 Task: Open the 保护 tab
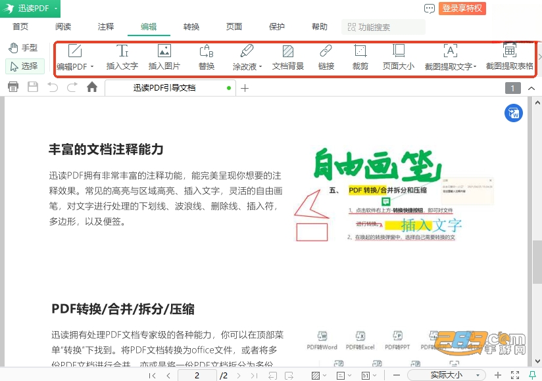[277, 26]
